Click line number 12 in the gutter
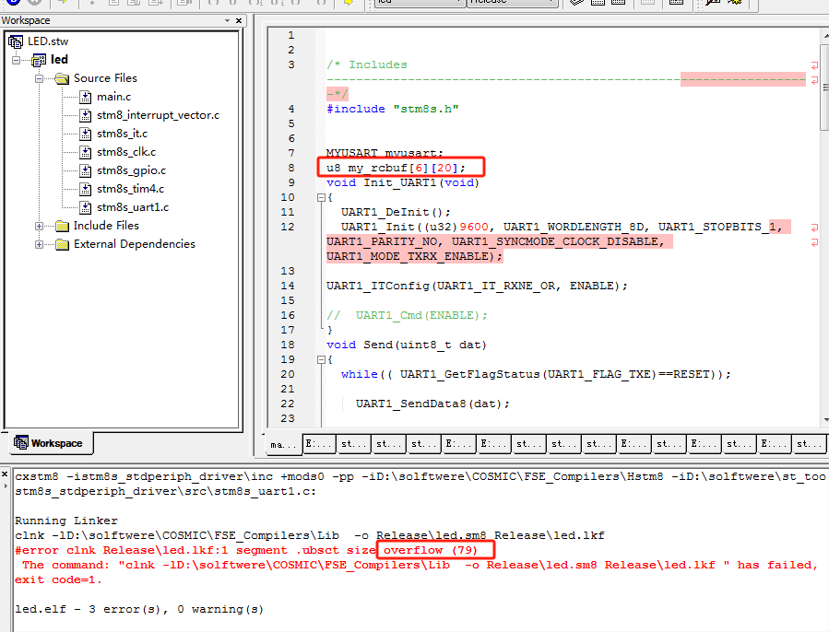829x632 pixels. (x=288, y=227)
